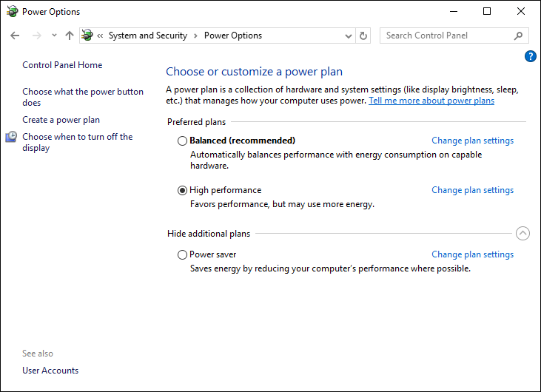Click the search magnifier icon
Image resolution: width=541 pixels, height=392 pixels.
[x=518, y=36]
